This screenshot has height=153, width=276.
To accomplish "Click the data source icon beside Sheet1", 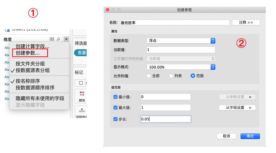I will [x=7, y=30].
